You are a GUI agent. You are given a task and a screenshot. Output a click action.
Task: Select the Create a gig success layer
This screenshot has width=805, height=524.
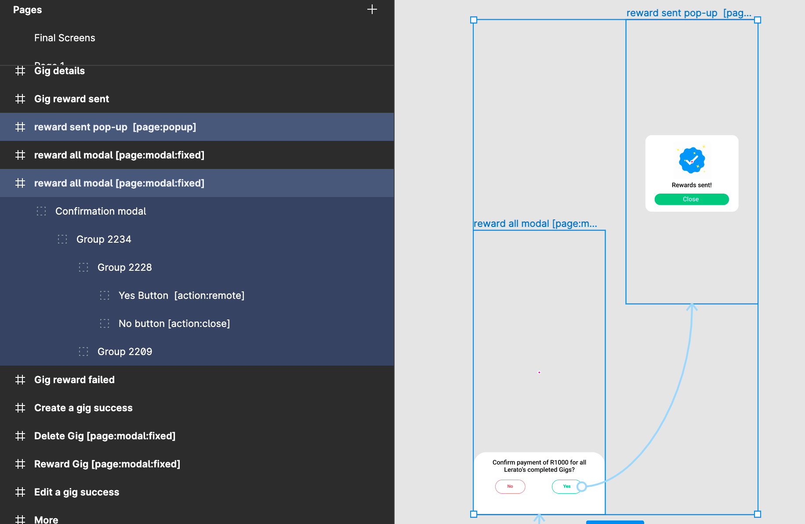click(x=197, y=408)
